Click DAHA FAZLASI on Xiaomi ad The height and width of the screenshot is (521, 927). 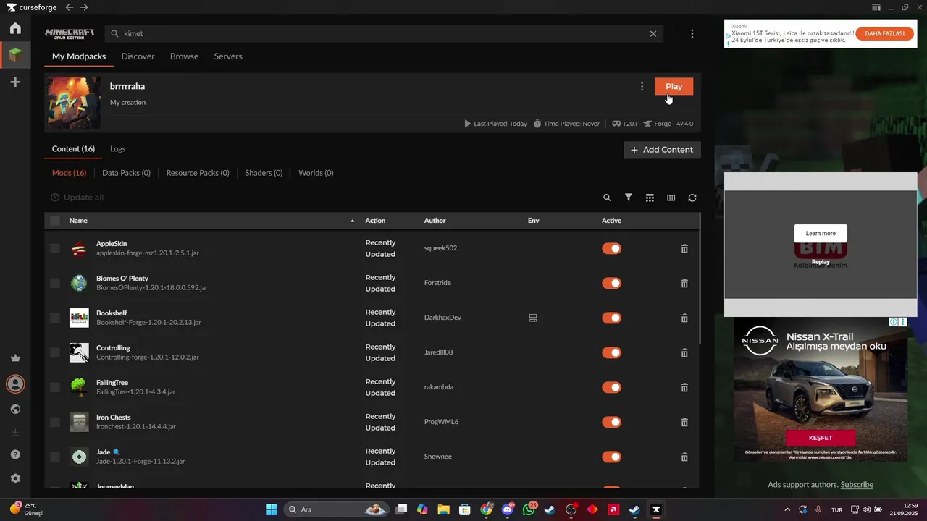(884, 34)
